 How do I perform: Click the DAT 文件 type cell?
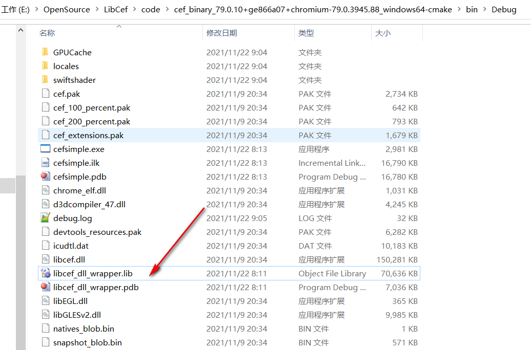315,246
